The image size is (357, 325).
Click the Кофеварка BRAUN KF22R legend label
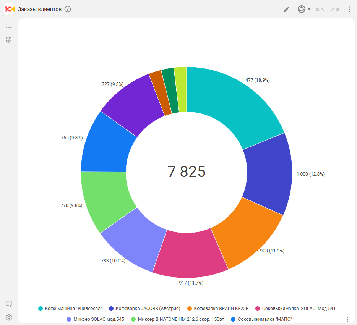(x=221, y=309)
